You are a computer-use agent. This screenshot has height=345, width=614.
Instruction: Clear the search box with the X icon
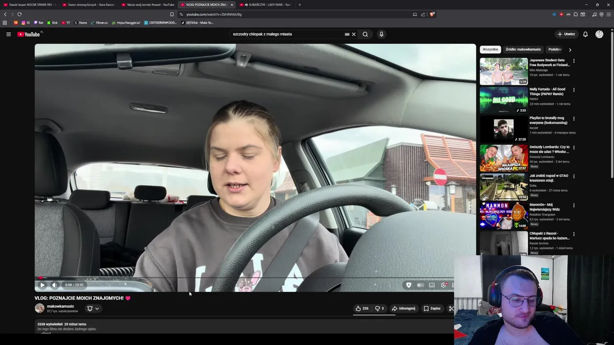[x=354, y=34]
